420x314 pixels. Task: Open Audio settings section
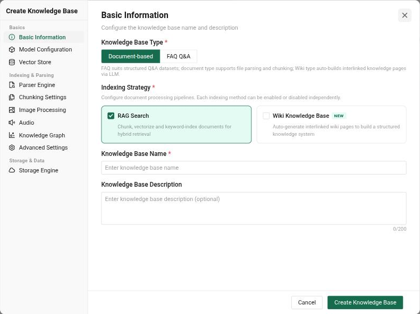tap(44, 123)
